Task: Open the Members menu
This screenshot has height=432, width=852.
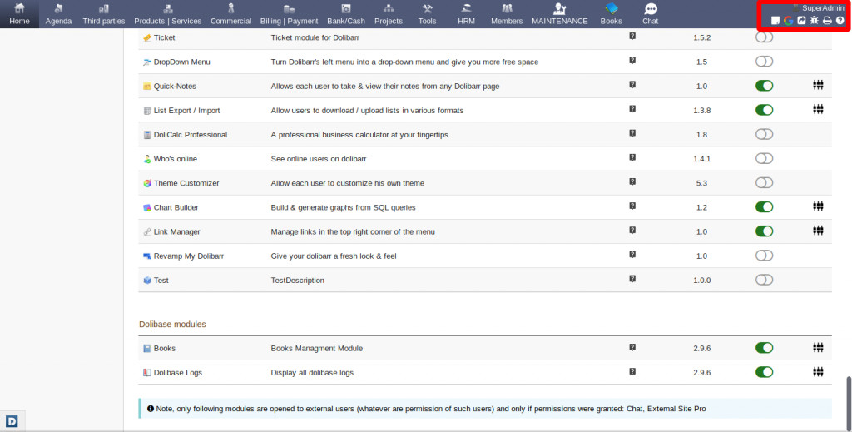Action: [x=507, y=14]
